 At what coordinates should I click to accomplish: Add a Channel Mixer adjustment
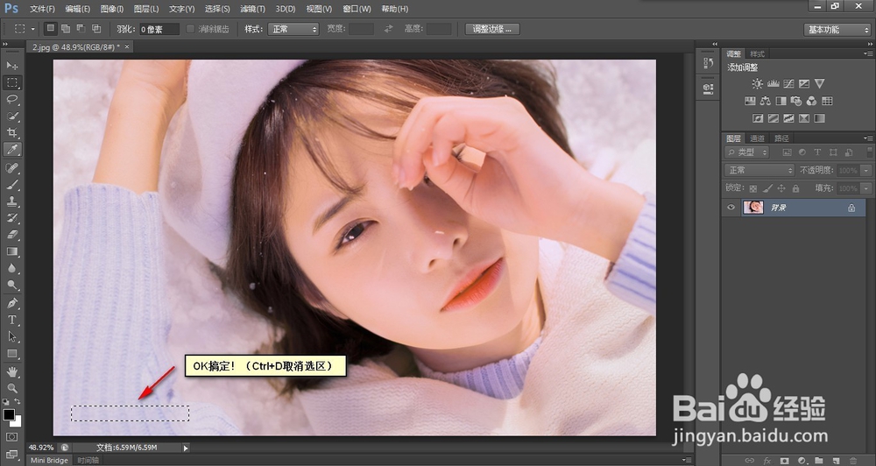click(811, 101)
